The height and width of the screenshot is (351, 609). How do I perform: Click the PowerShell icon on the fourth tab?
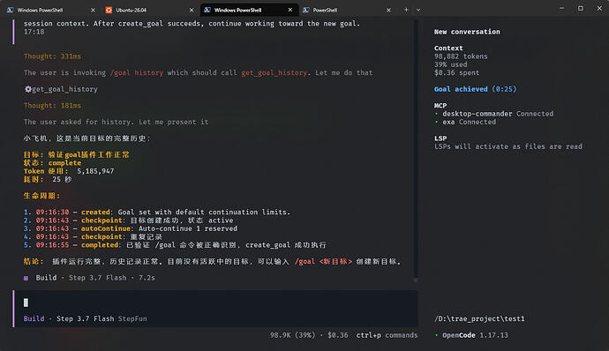[306, 10]
